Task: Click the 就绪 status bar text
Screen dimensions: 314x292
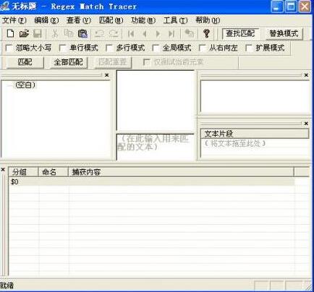Action: (7, 285)
